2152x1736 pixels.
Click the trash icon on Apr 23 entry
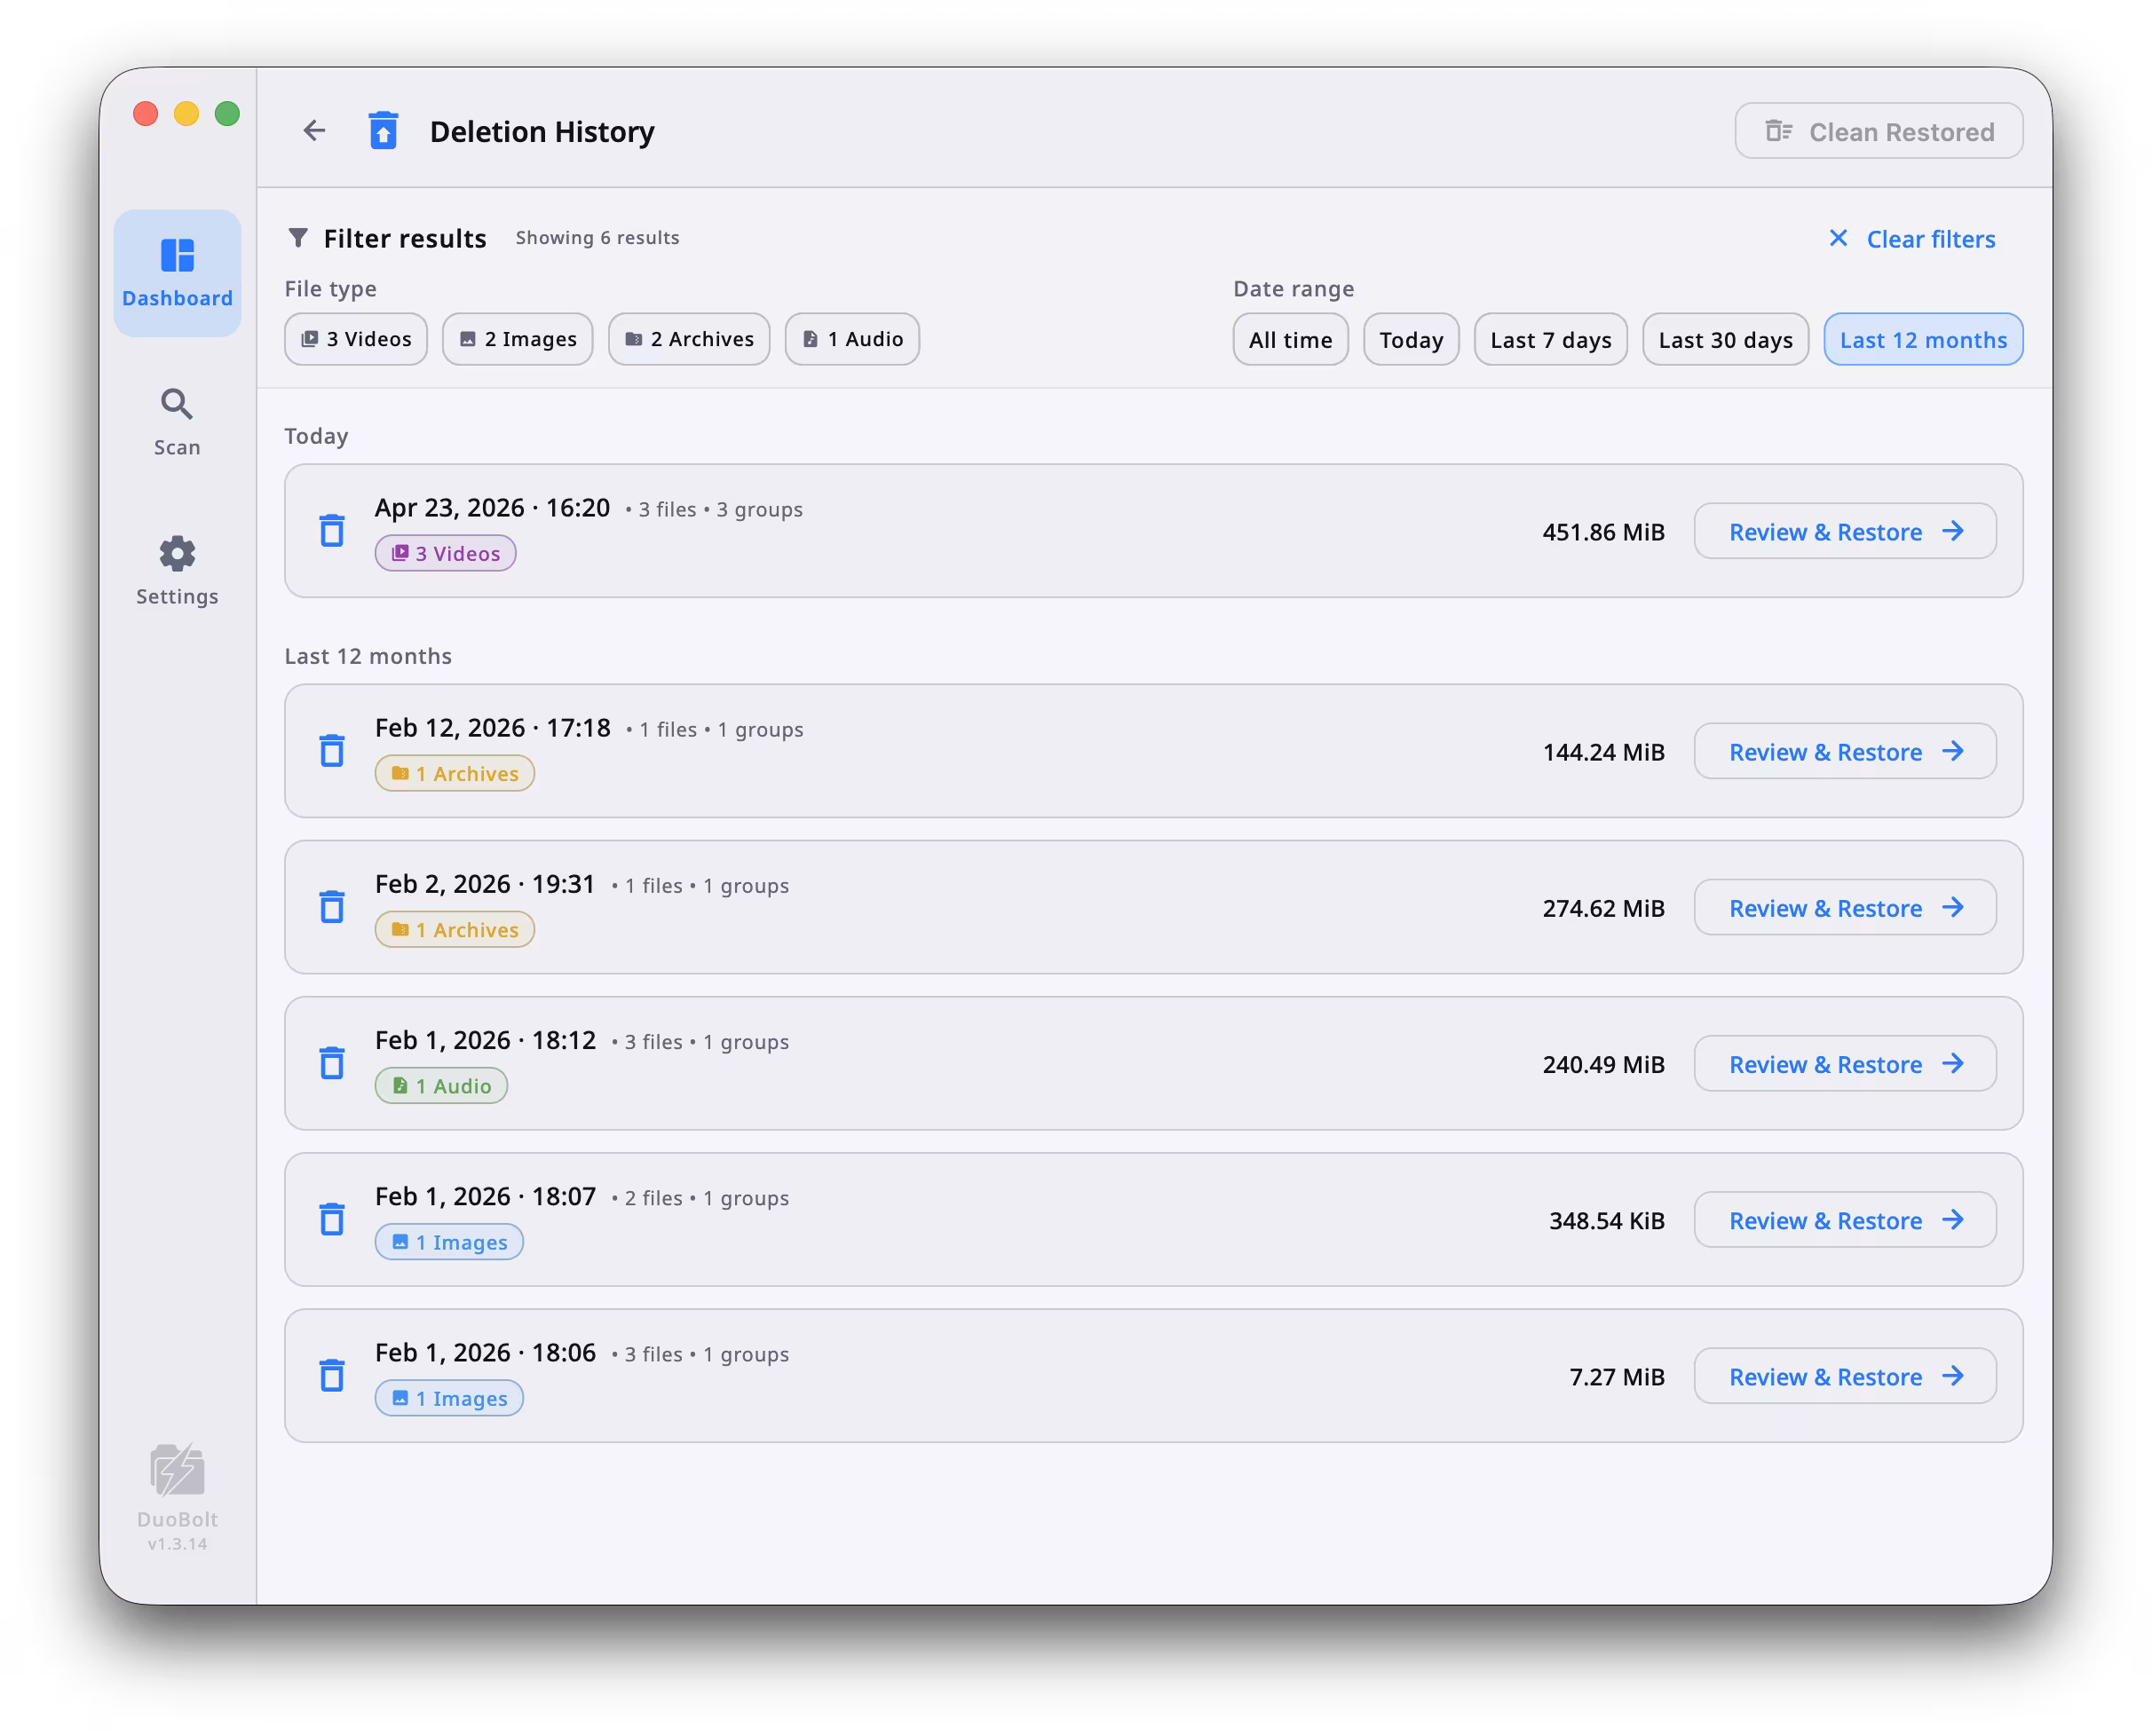[331, 530]
